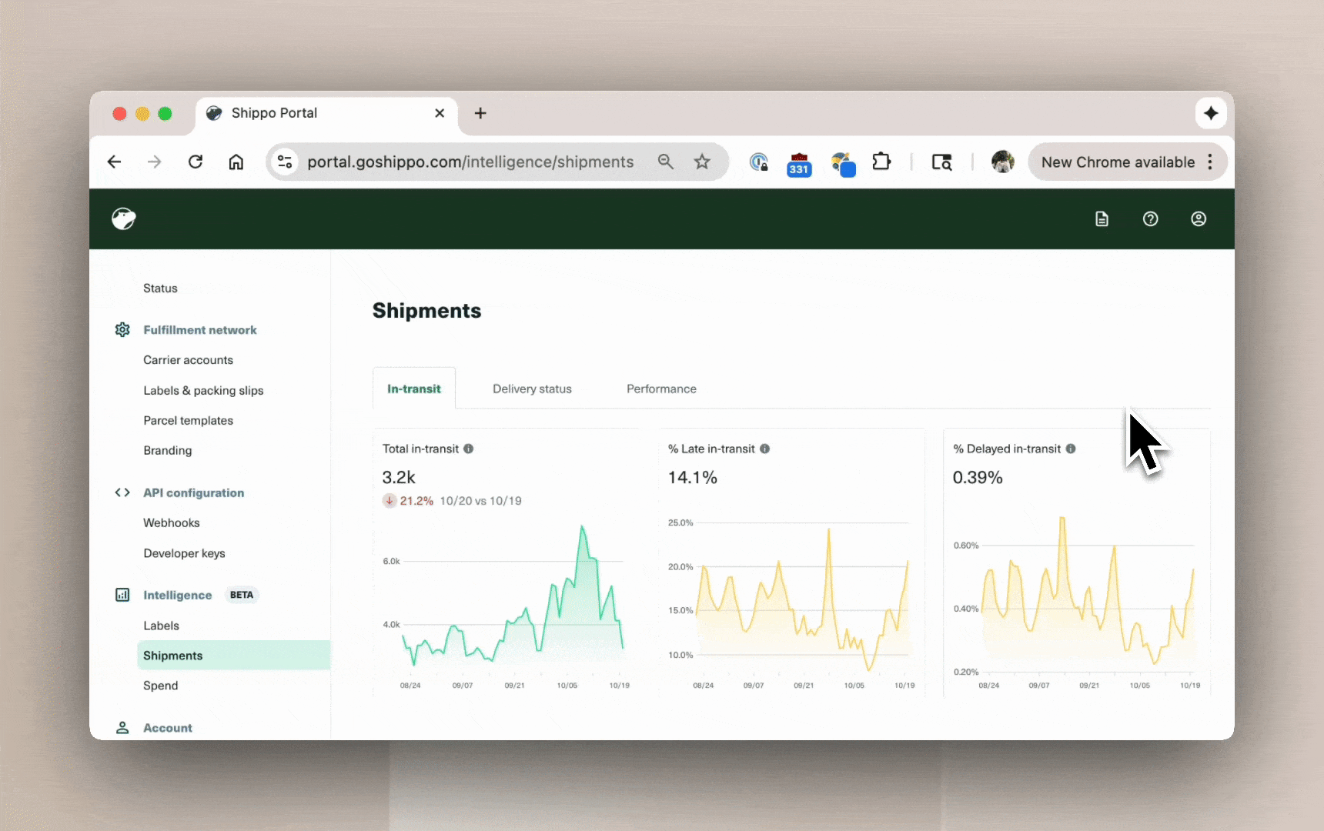Viewport: 1324px width, 831px height.
Task: Click the Shippo logo in header
Action: pyautogui.click(x=123, y=219)
